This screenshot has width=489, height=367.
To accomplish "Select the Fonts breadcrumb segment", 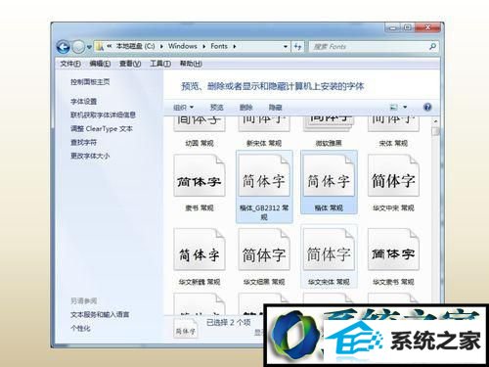I will point(219,46).
